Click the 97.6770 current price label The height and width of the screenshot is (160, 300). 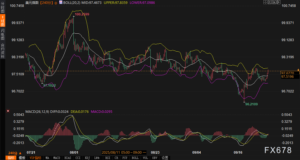pyautogui.click(x=287, y=73)
